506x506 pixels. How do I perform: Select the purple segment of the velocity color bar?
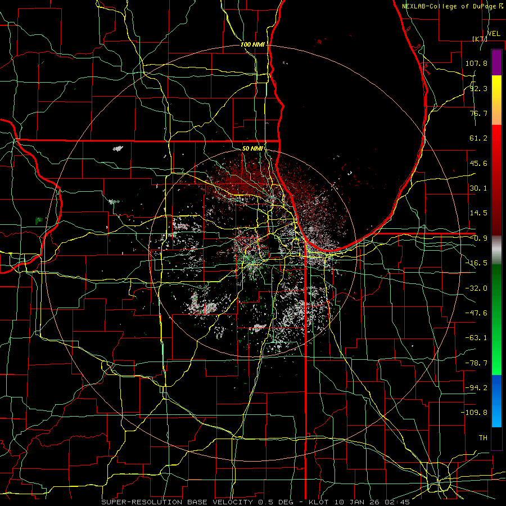click(496, 62)
